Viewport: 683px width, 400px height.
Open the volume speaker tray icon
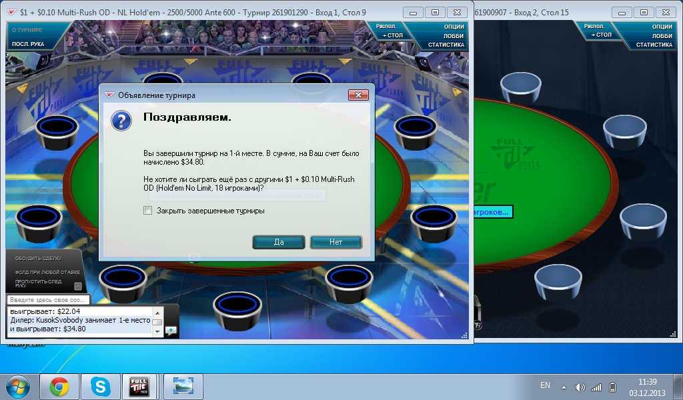click(580, 387)
